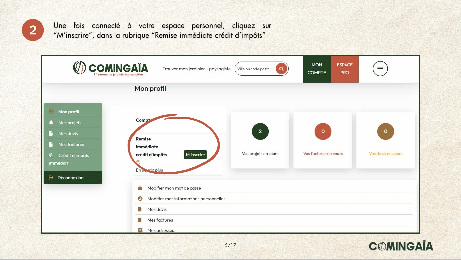The image size is (461, 260).
Task: Follow the En savoir plus link
Action: [x=149, y=170]
